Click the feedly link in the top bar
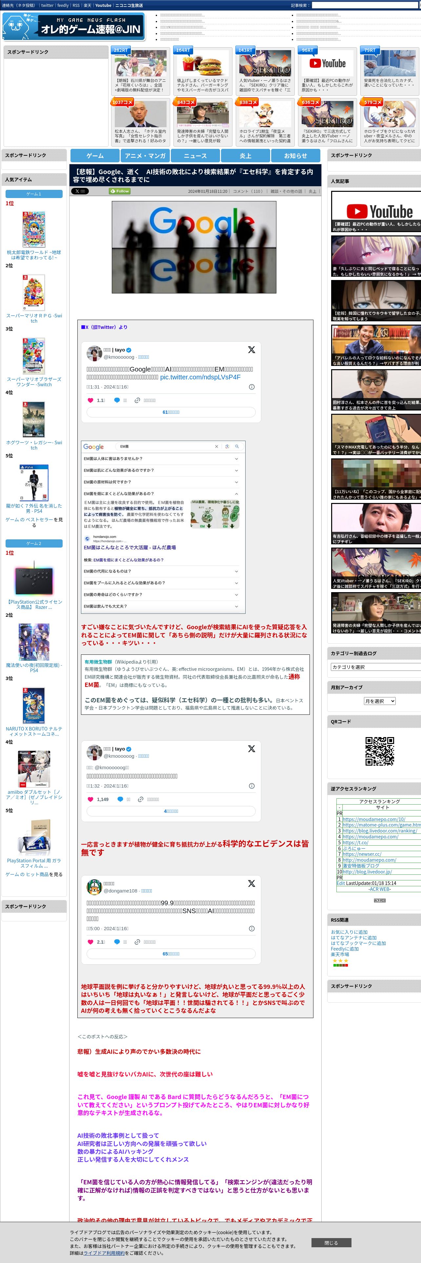Screen dimensions: 421x1263 click(63, 5)
